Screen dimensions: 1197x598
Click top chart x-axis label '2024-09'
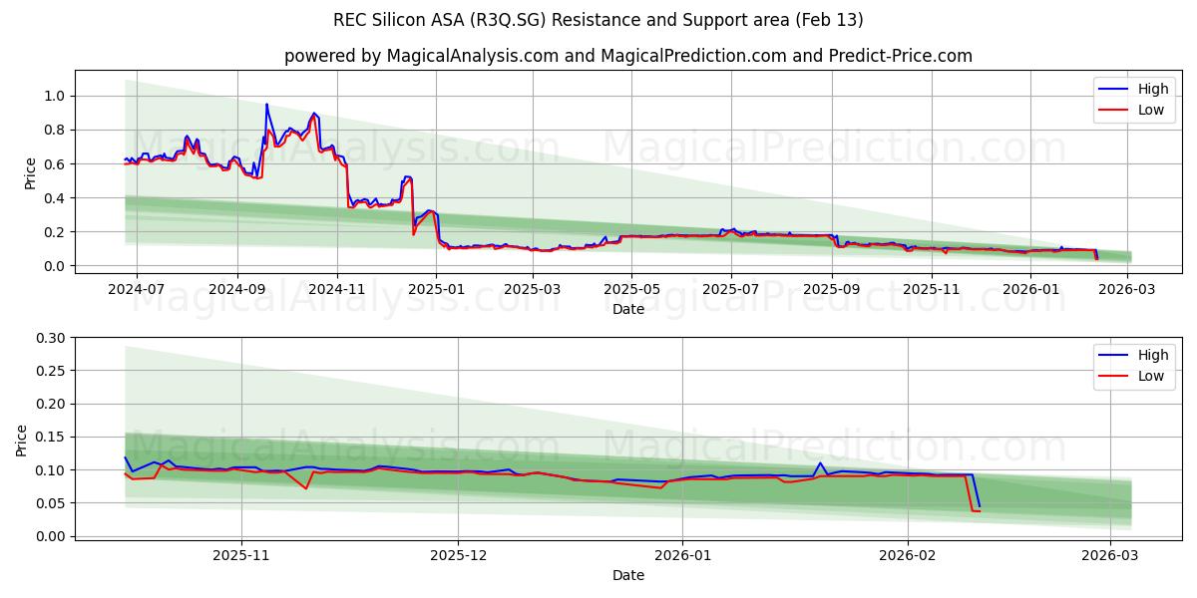point(237,289)
